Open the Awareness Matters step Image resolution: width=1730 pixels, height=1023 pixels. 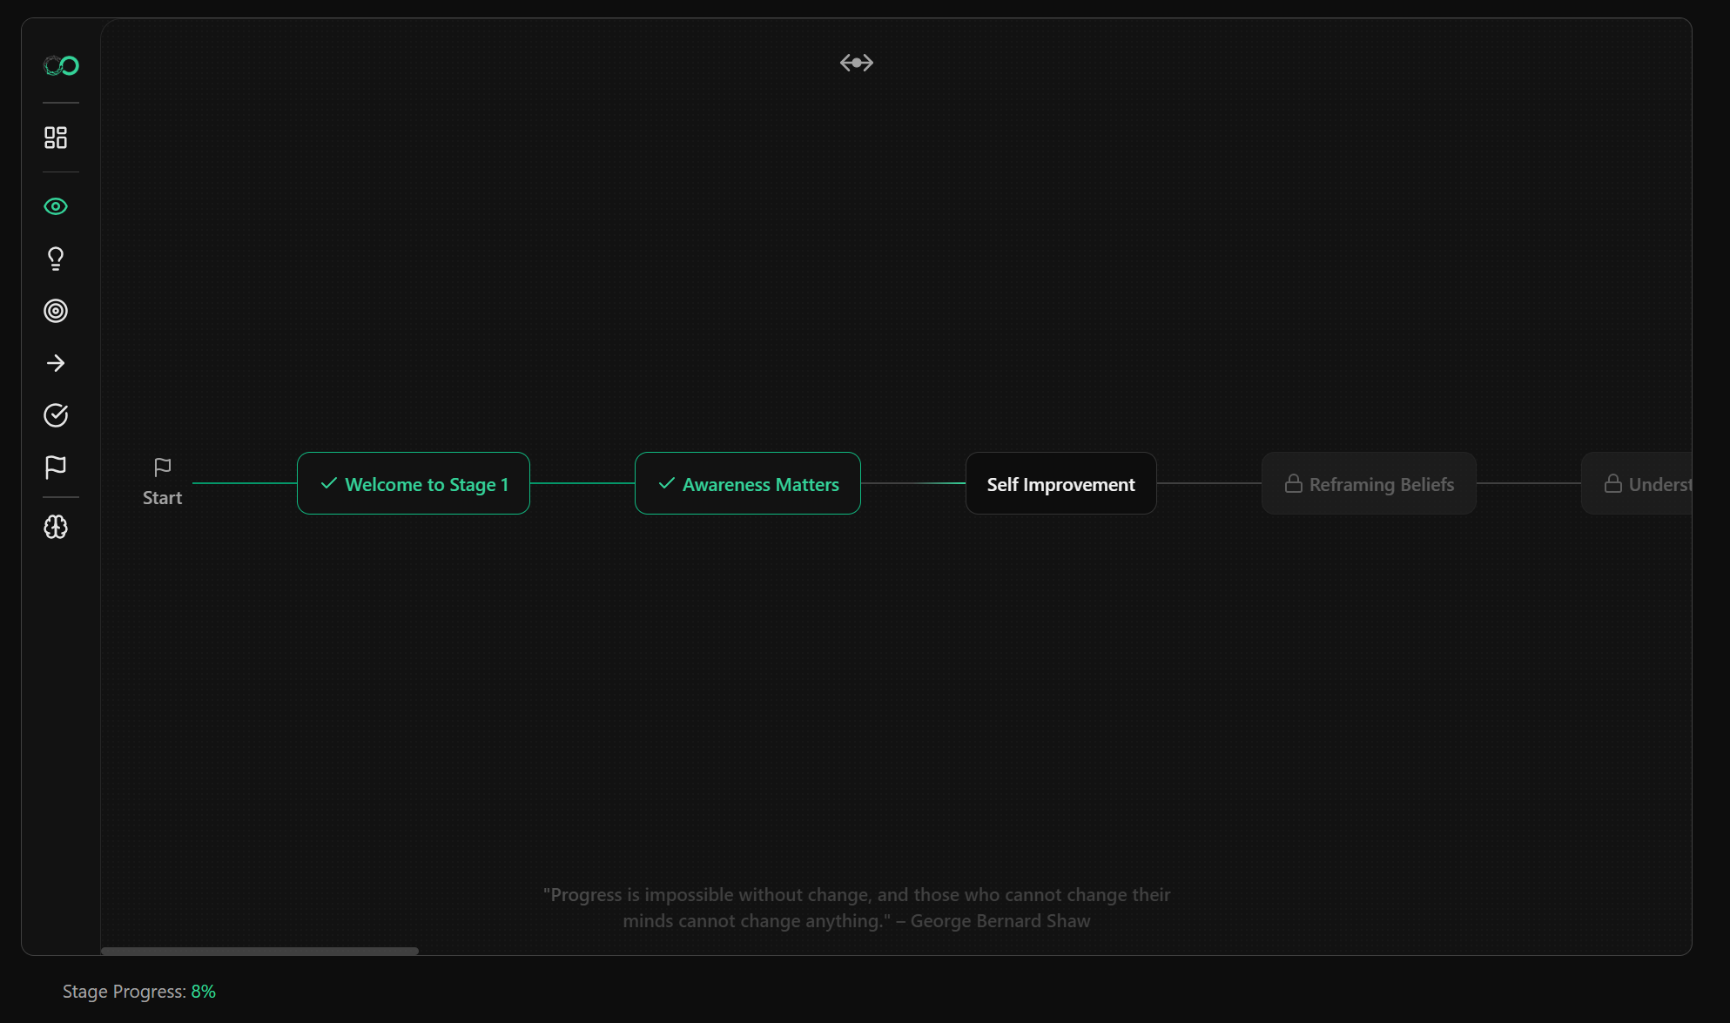748,484
